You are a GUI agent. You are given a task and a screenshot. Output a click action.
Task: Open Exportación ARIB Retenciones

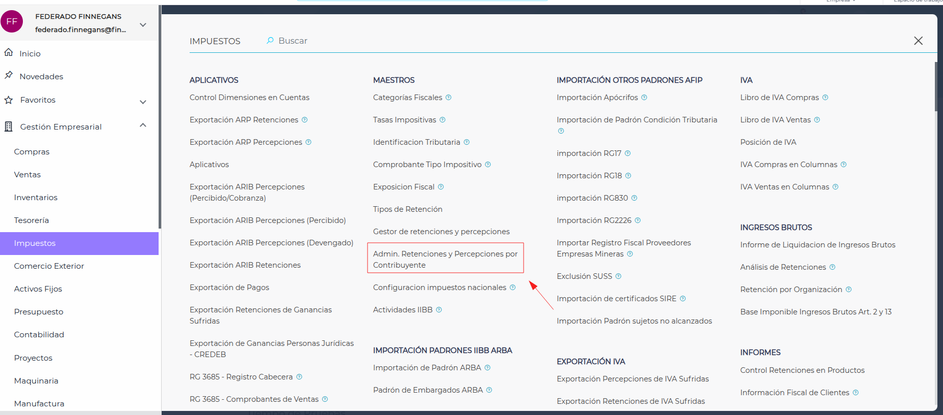point(245,265)
